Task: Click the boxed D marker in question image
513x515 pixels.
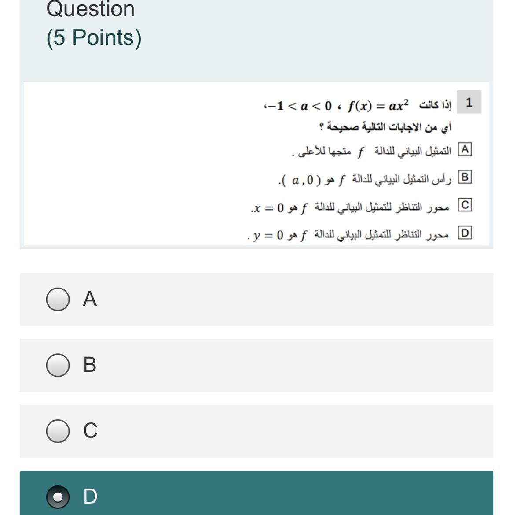Action: [x=465, y=233]
